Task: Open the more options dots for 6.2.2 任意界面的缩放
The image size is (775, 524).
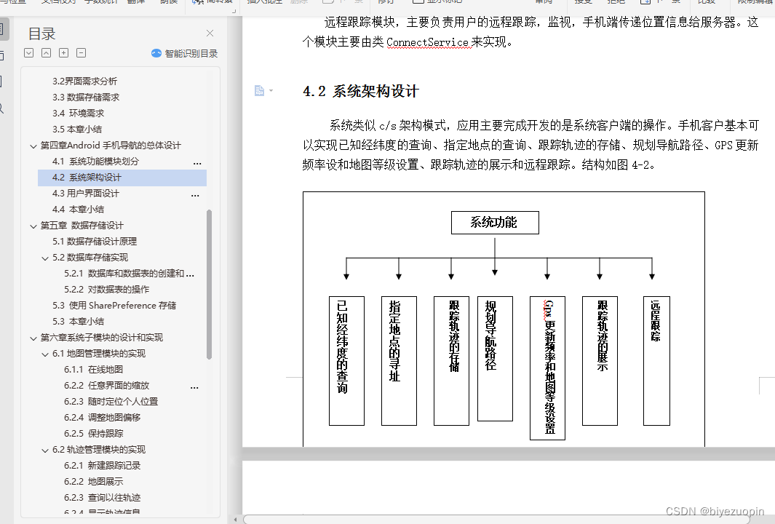Action: pyautogui.click(x=195, y=388)
